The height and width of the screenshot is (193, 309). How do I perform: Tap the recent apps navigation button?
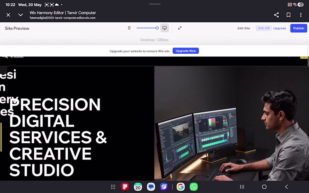(242, 187)
